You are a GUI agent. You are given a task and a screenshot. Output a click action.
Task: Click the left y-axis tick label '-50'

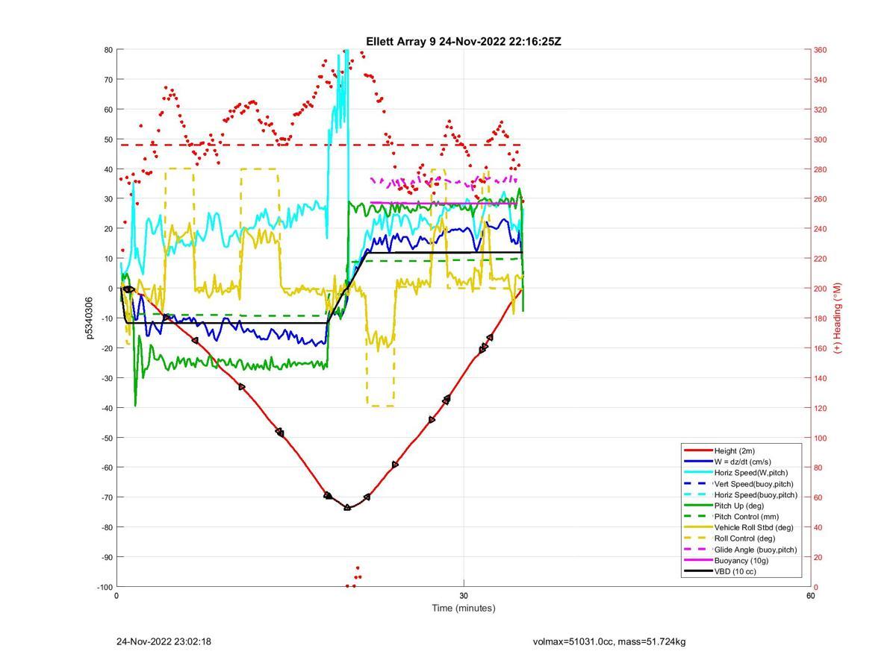pyautogui.click(x=106, y=438)
